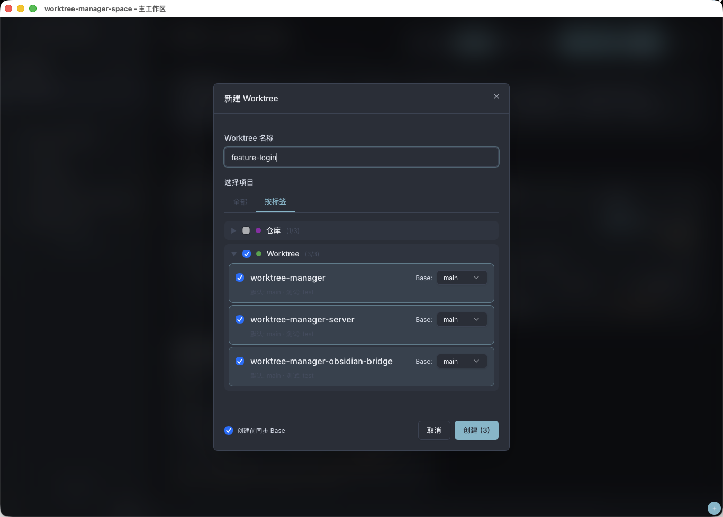Click the 选择项目 section label
Viewport: 723px width, 517px height.
tap(239, 182)
